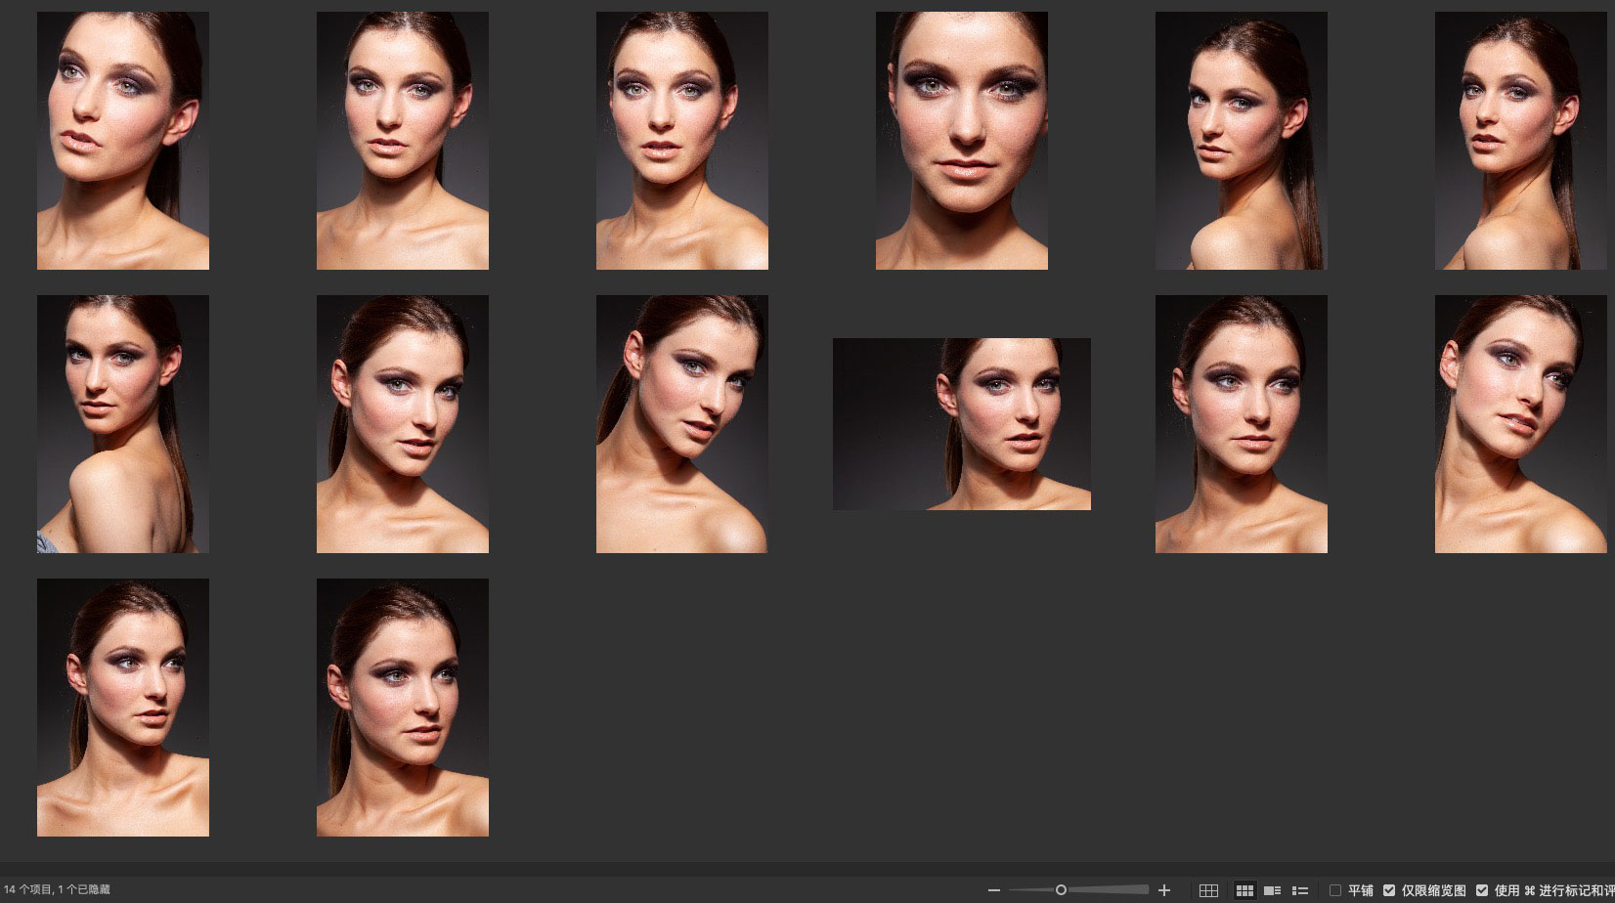Screen dimensions: 1615x903
Task: Select the first thumbnail in the top row
Action: pyautogui.click(x=123, y=141)
